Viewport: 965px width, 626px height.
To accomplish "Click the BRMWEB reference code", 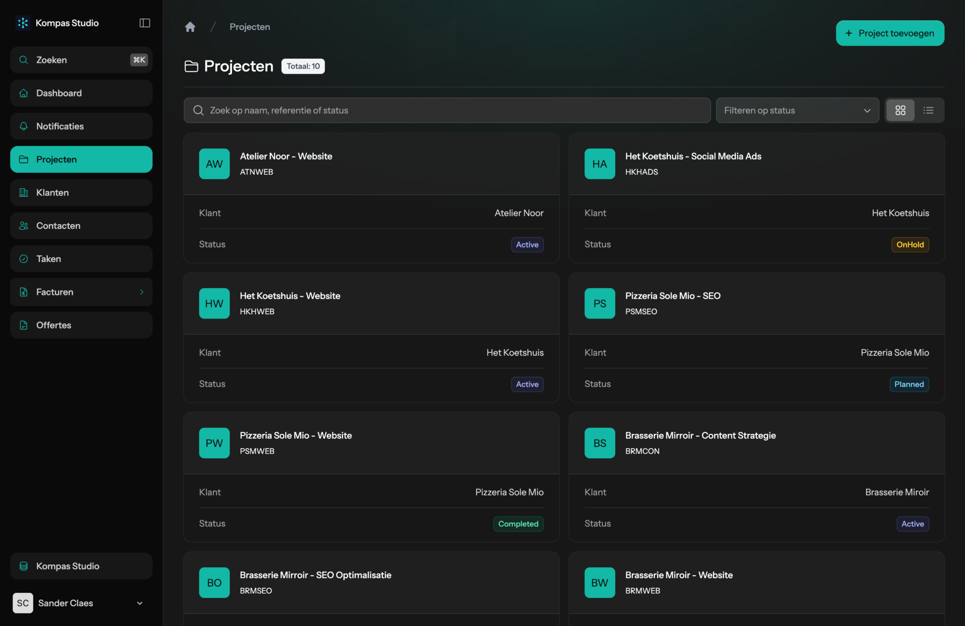I will tap(643, 591).
